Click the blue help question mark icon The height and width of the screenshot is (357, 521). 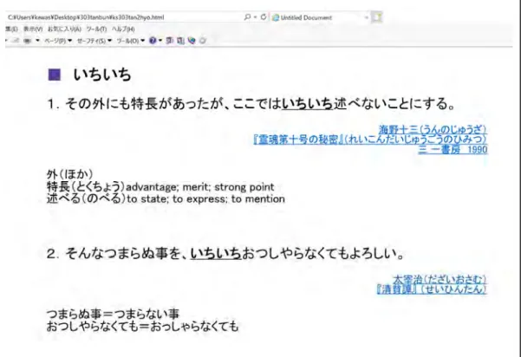click(153, 41)
